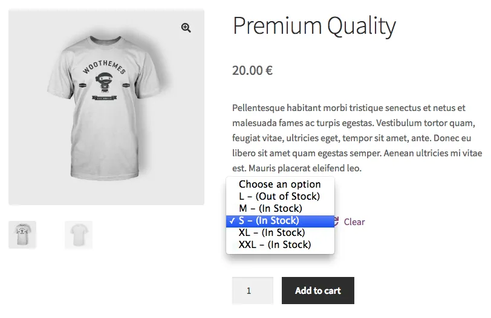Open the first thumbnail showing printed shirt front
Viewport: 491px width, 318px height.
pyautogui.click(x=22, y=235)
